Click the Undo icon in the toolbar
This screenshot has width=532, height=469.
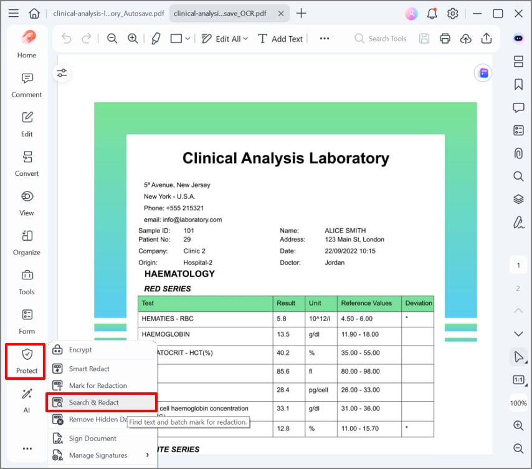point(66,39)
